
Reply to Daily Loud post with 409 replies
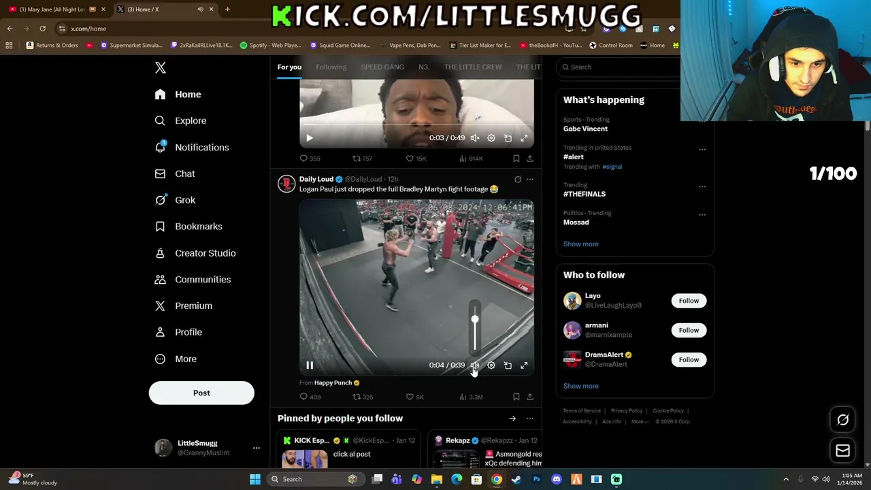tap(310, 397)
